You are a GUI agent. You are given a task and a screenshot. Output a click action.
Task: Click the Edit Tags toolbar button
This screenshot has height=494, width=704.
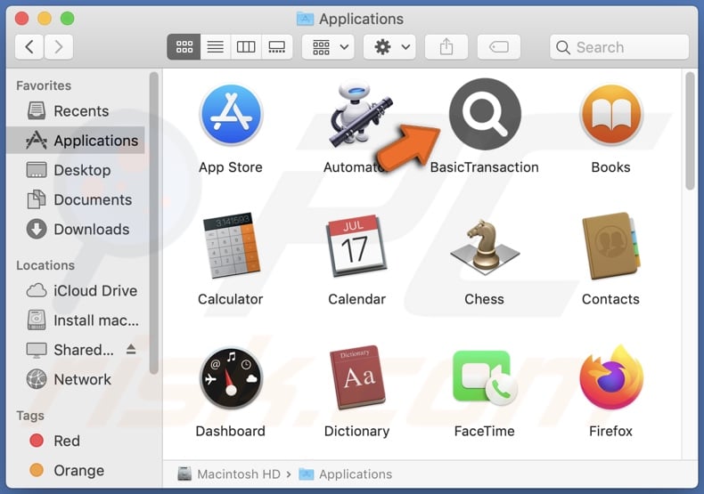coord(499,46)
